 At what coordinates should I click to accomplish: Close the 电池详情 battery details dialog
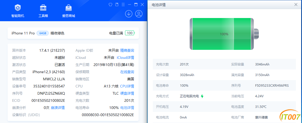tap(296, 5)
